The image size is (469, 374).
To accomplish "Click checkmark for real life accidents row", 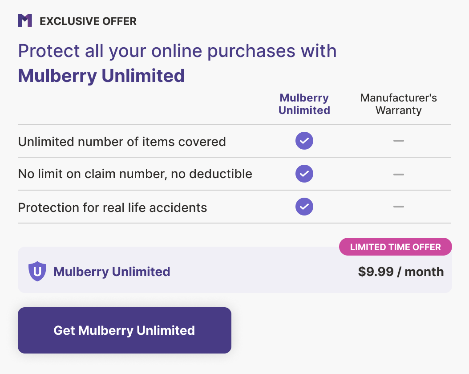I will (304, 207).
